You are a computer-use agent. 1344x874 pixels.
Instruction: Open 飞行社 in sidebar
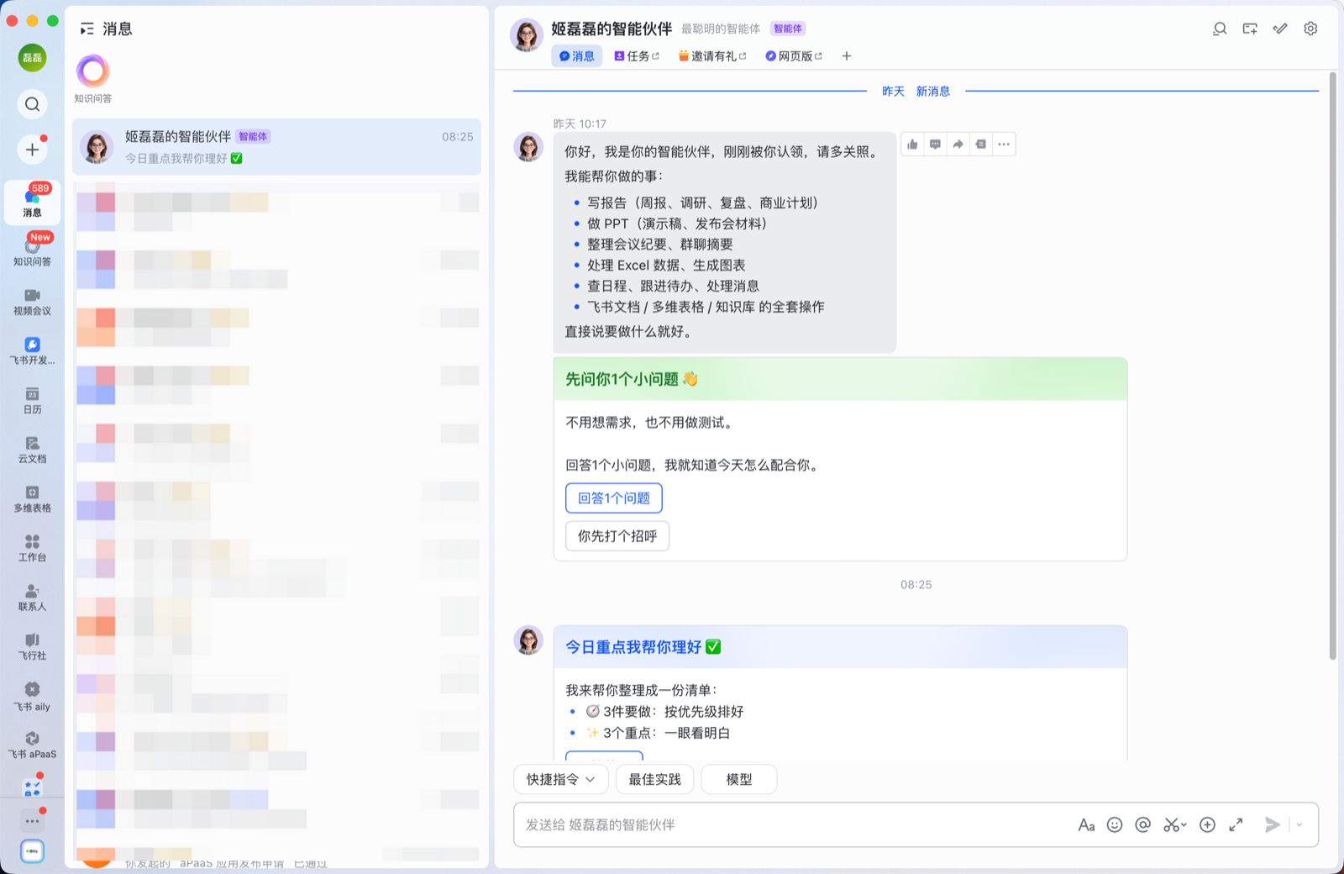(x=32, y=646)
